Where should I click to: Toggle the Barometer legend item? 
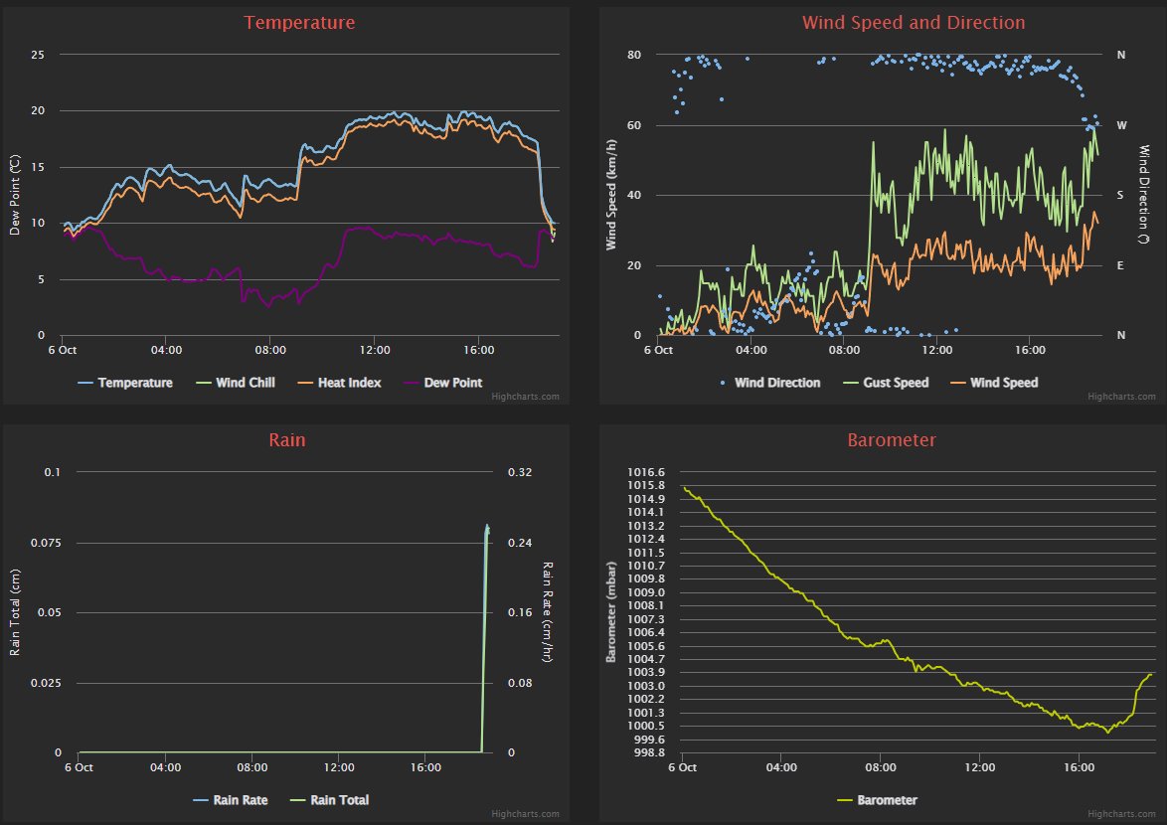pos(877,800)
